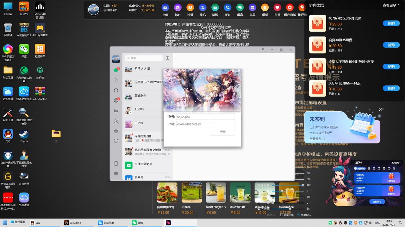Open the 充值 recharge icon in top bar
405x227 pixels.
tap(165, 8)
